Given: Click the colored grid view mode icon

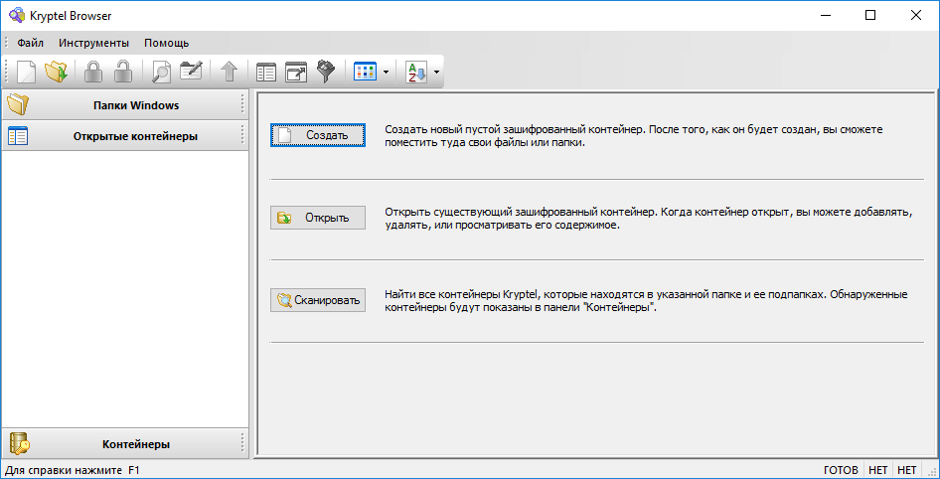Looking at the screenshot, I should pos(365,72).
